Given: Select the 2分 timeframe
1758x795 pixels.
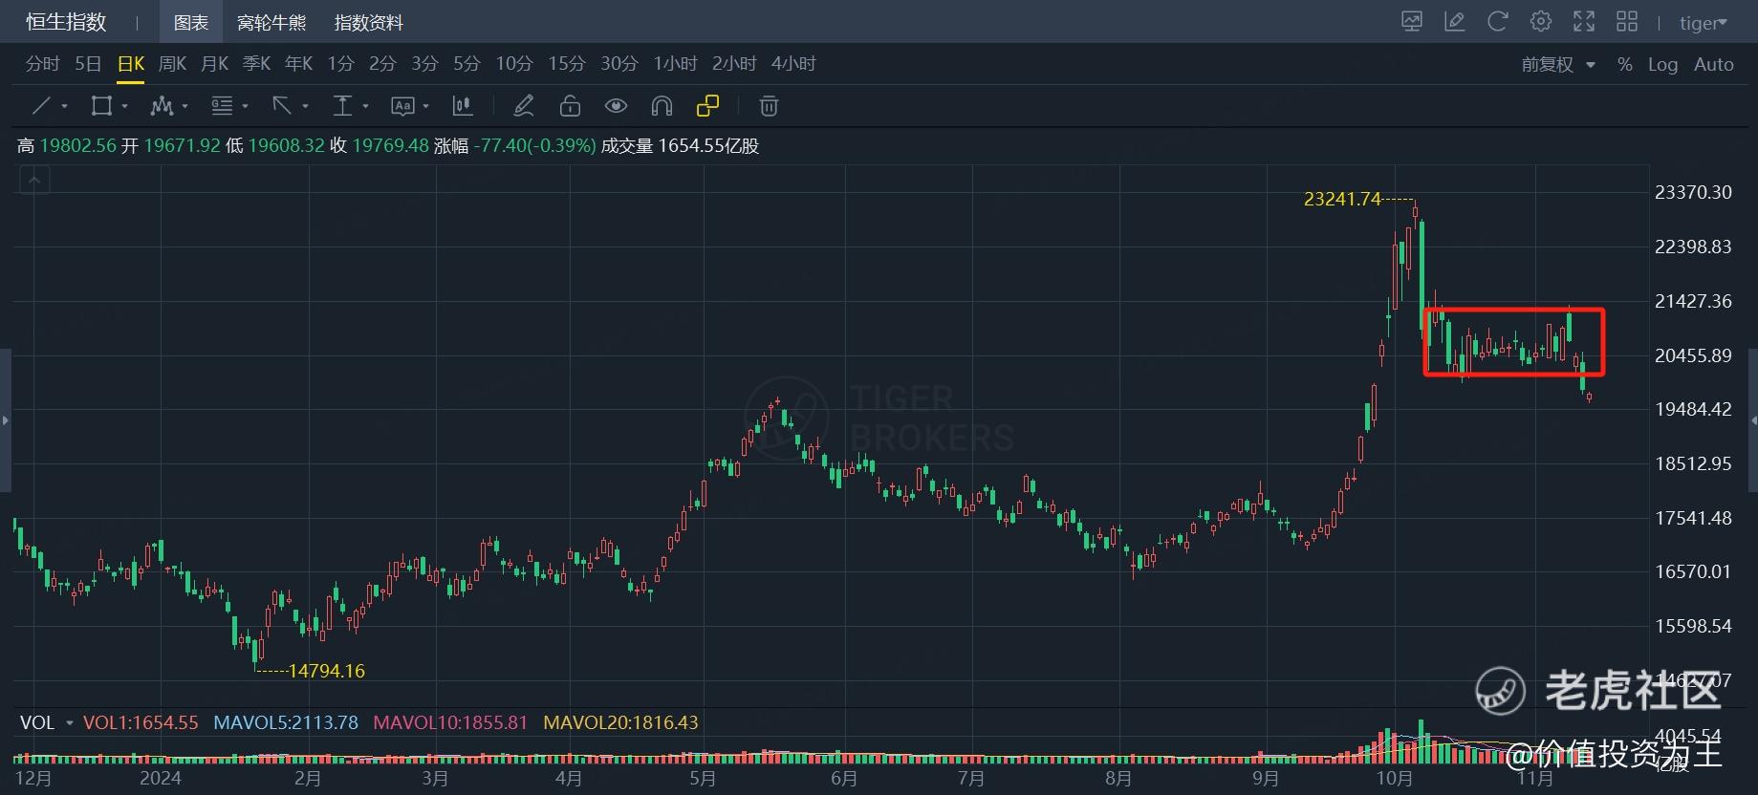Looking at the screenshot, I should click(382, 64).
